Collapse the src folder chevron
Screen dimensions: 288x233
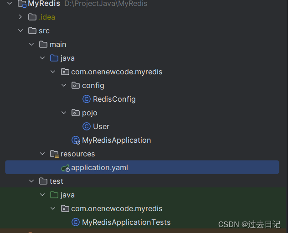tap(20, 31)
